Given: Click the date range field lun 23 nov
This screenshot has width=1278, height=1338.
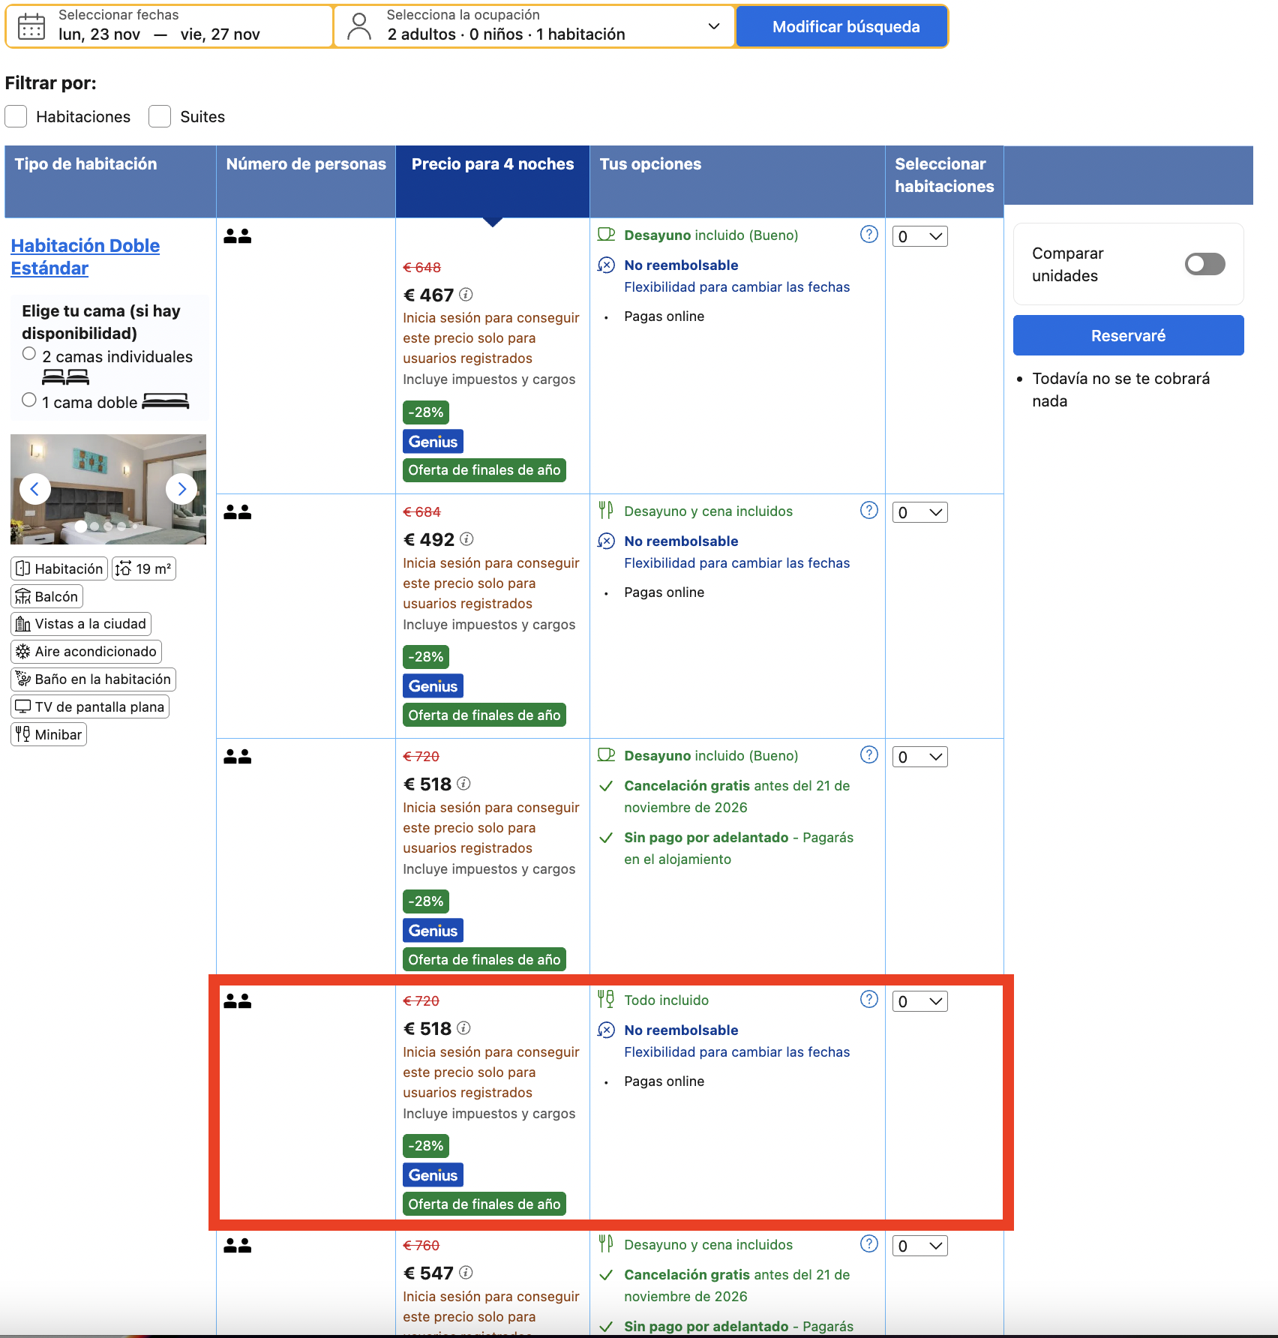Looking at the screenshot, I should (169, 26).
